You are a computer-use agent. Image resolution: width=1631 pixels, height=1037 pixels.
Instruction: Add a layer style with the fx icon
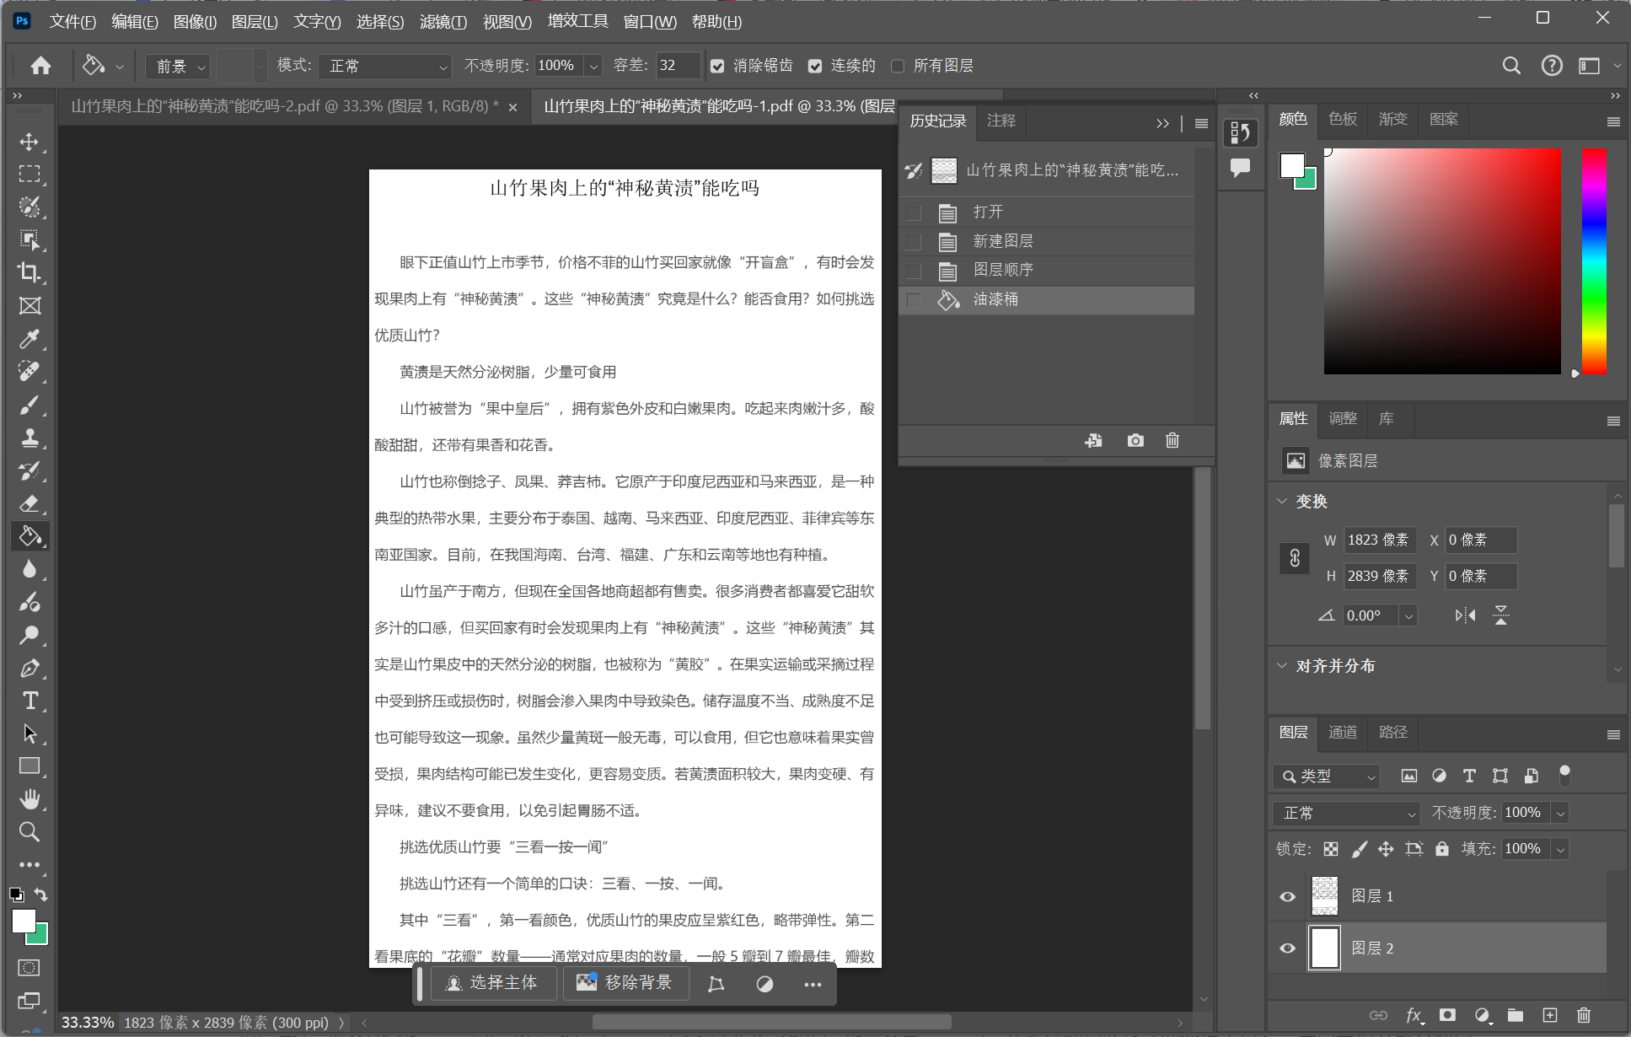(x=1414, y=1016)
